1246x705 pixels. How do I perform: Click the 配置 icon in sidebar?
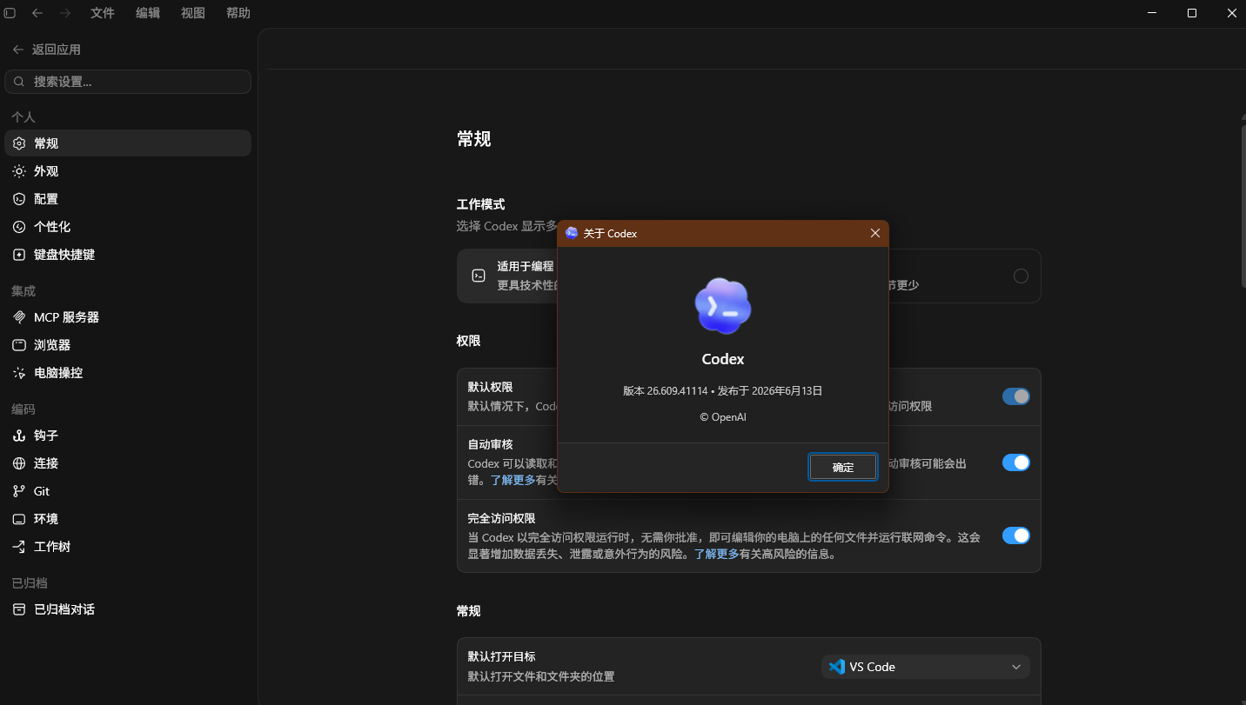click(x=19, y=199)
